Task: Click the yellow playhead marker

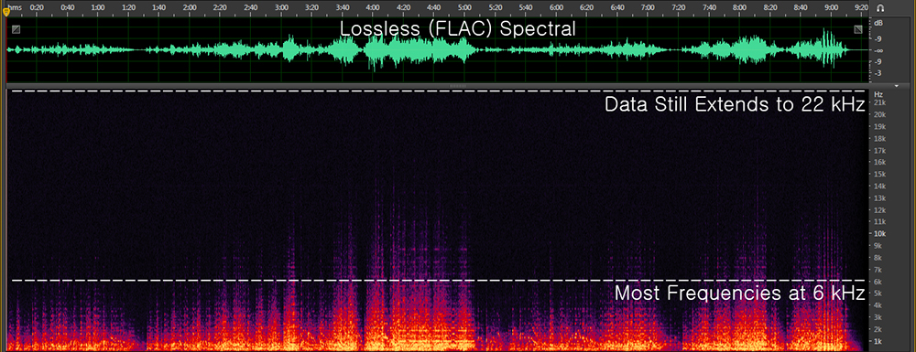Action: [x=6, y=12]
